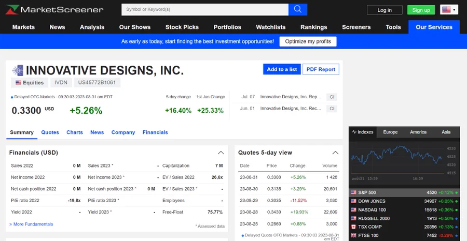Open the Screeners menu
Viewport: 467px width, 241px height.
coord(356,27)
